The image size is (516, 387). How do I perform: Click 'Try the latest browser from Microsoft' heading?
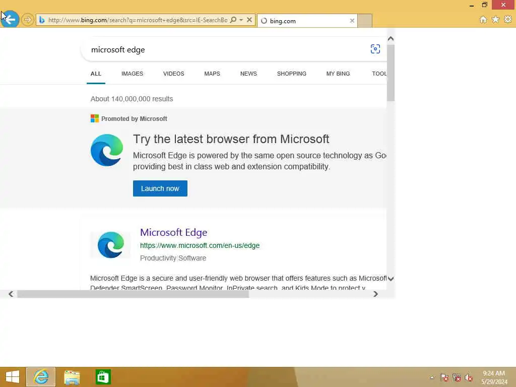[231, 139]
